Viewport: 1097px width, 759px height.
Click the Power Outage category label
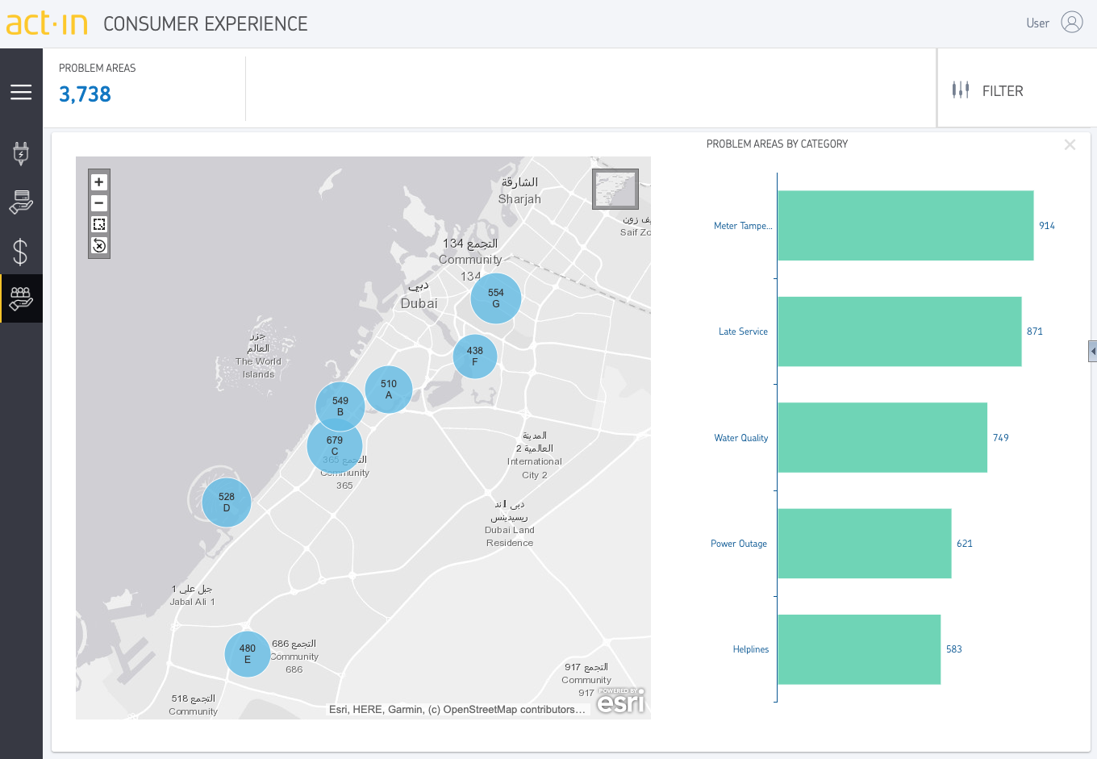(x=739, y=544)
